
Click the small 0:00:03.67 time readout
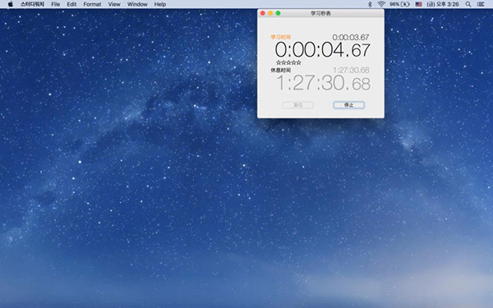coord(351,38)
